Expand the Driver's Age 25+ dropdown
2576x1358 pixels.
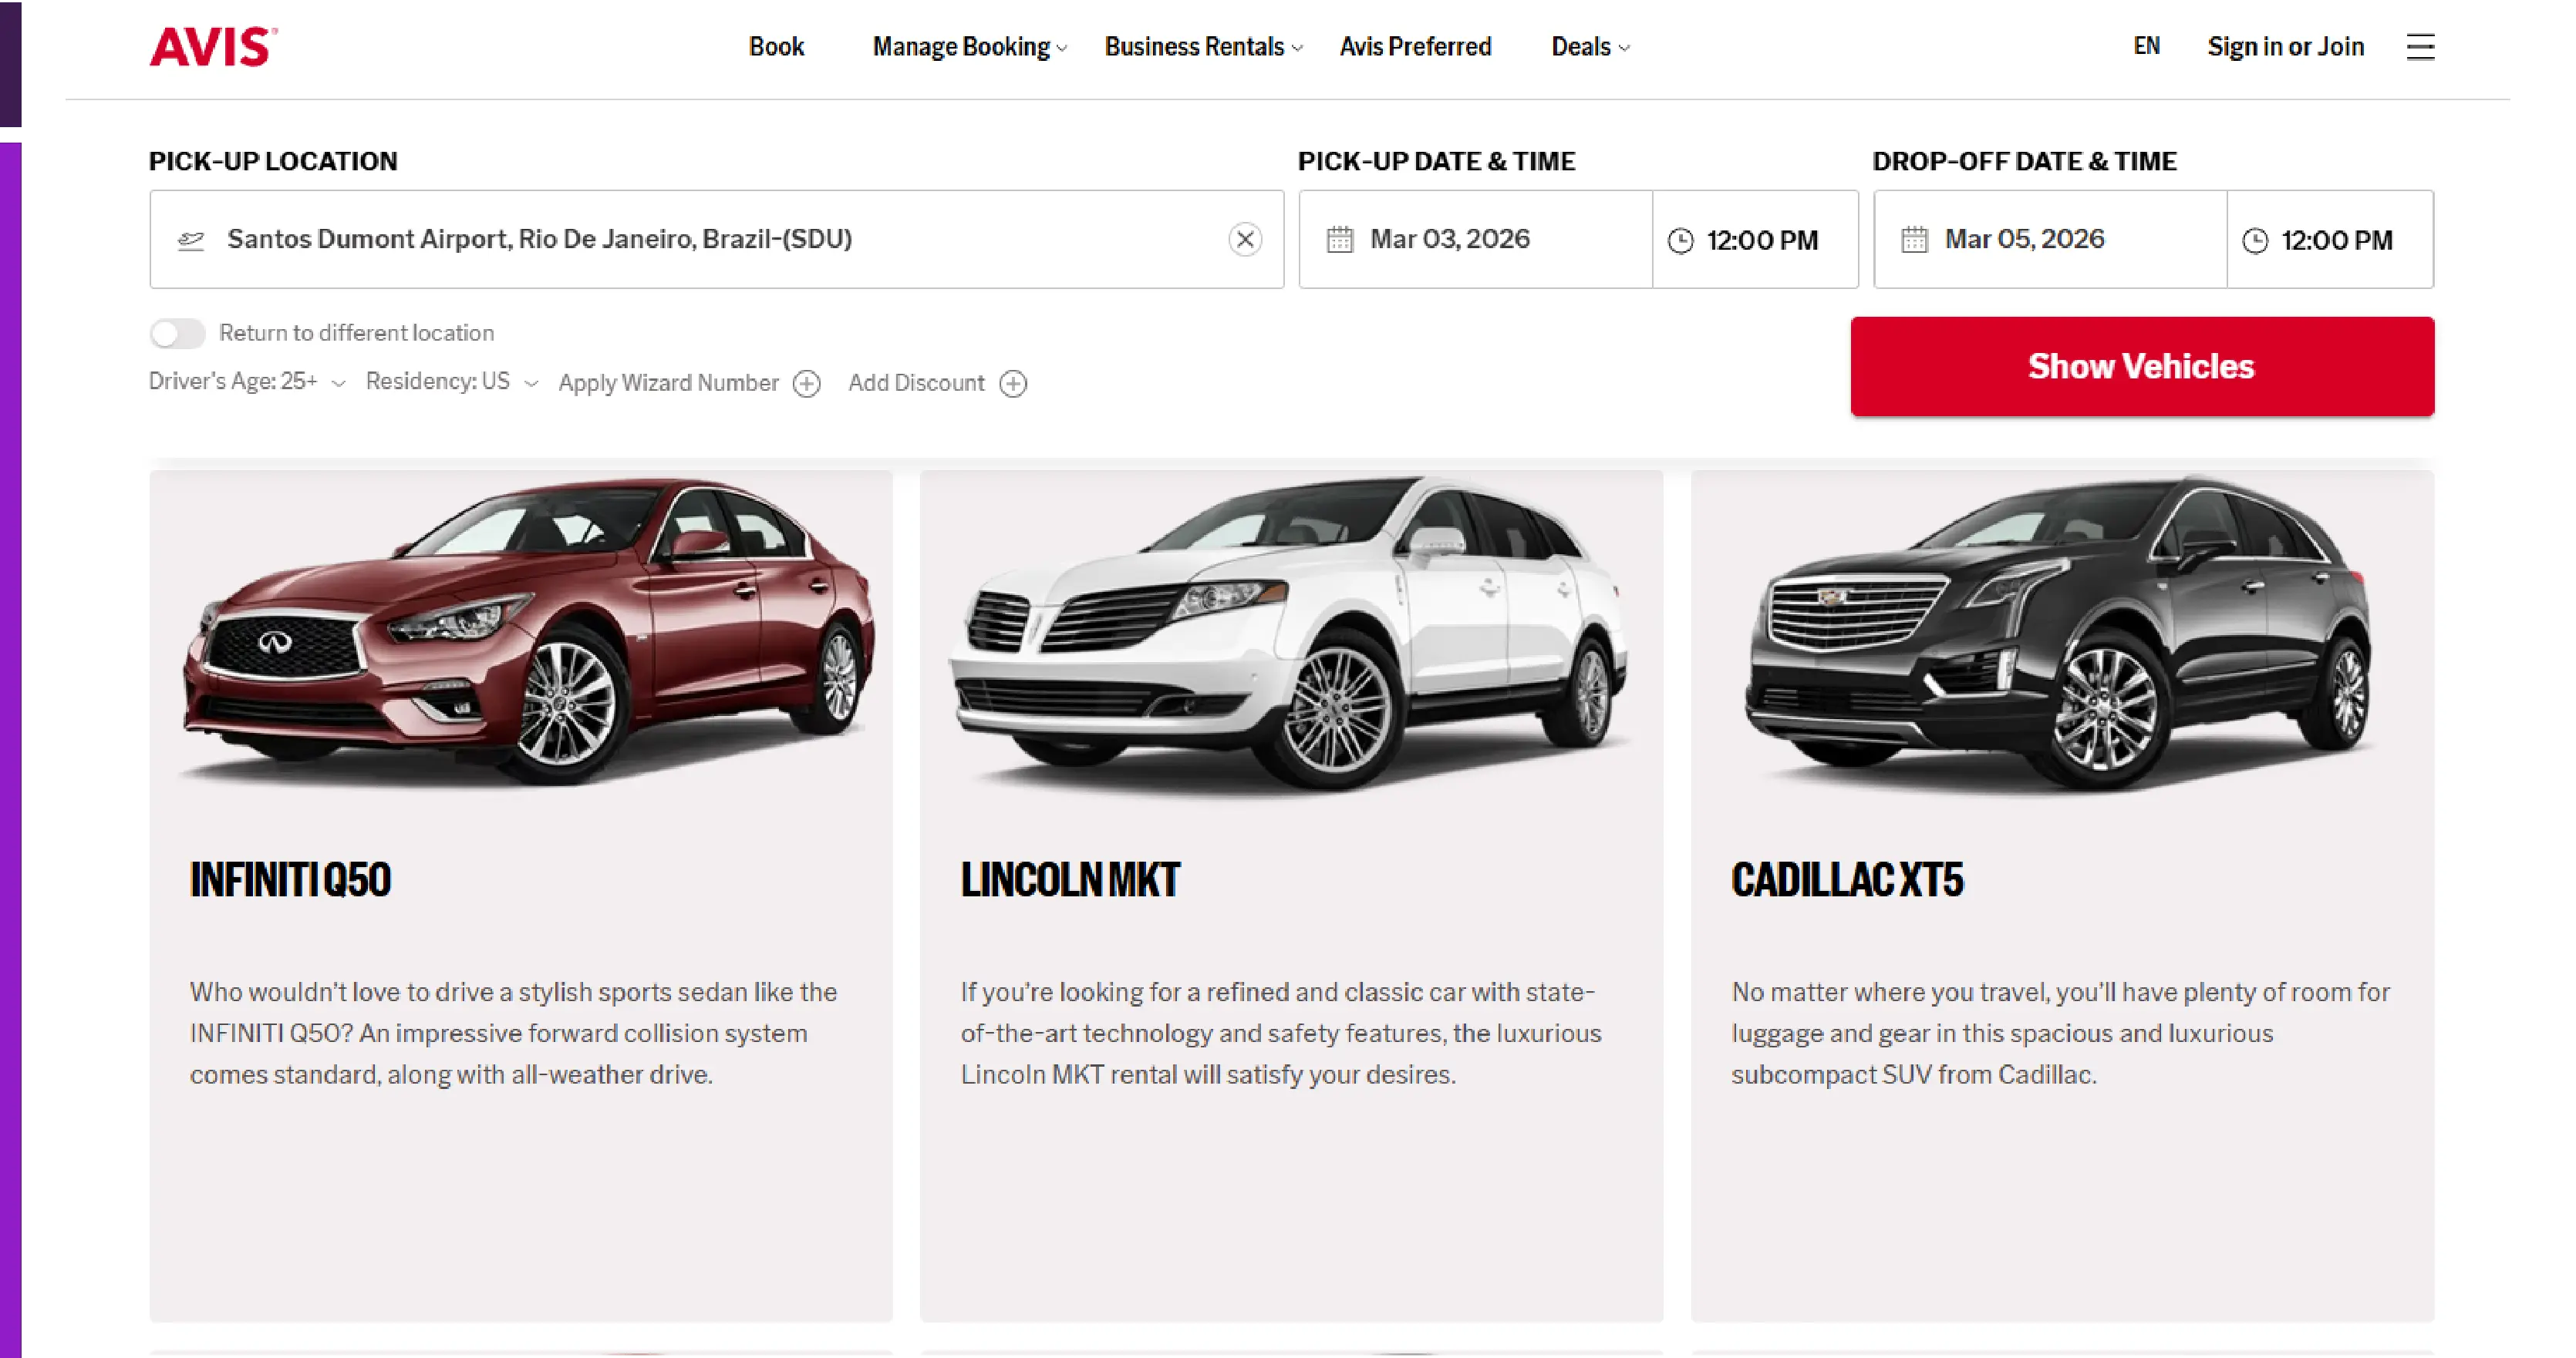click(x=341, y=384)
